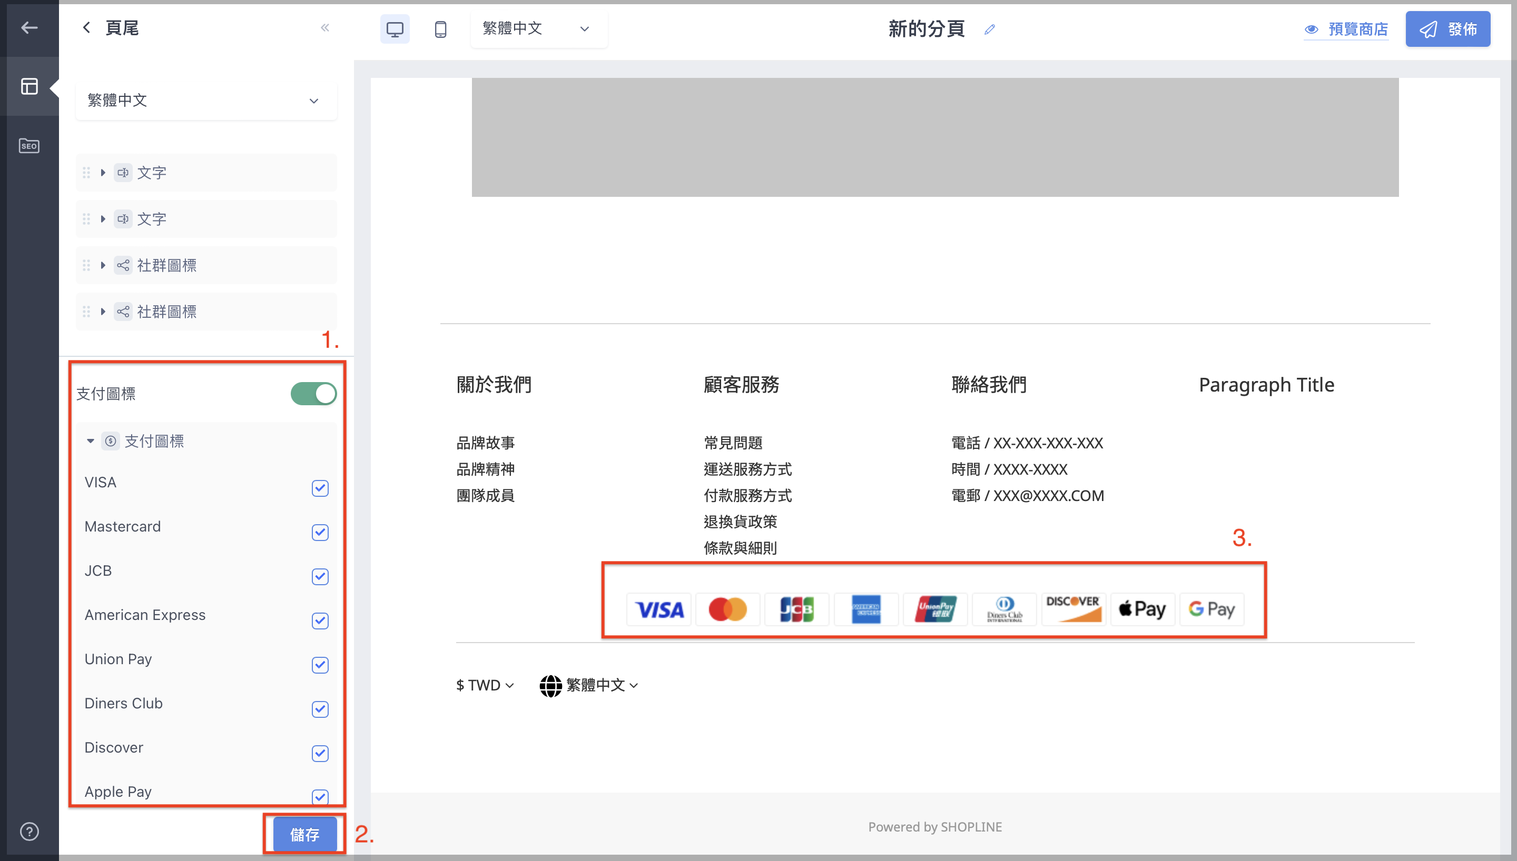Click the Google Pay logo
Image resolution: width=1517 pixels, height=861 pixels.
(1211, 609)
